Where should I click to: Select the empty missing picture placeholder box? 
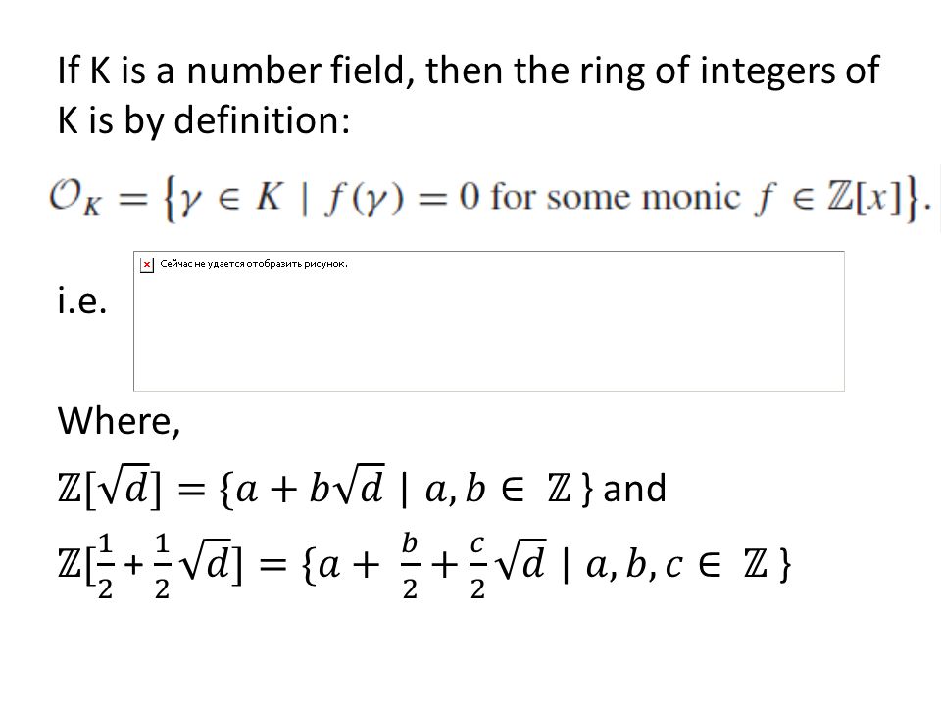(x=488, y=321)
